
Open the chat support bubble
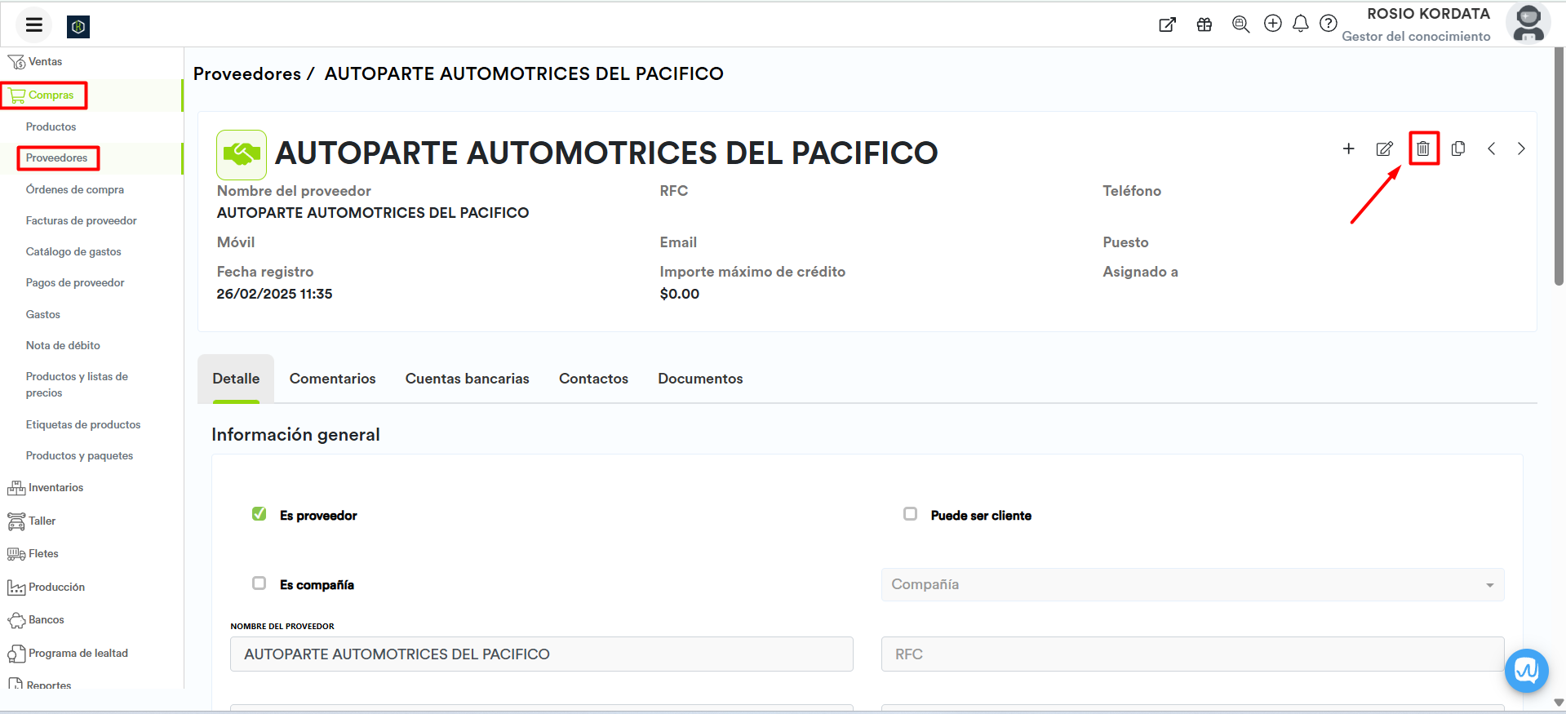pos(1526,670)
